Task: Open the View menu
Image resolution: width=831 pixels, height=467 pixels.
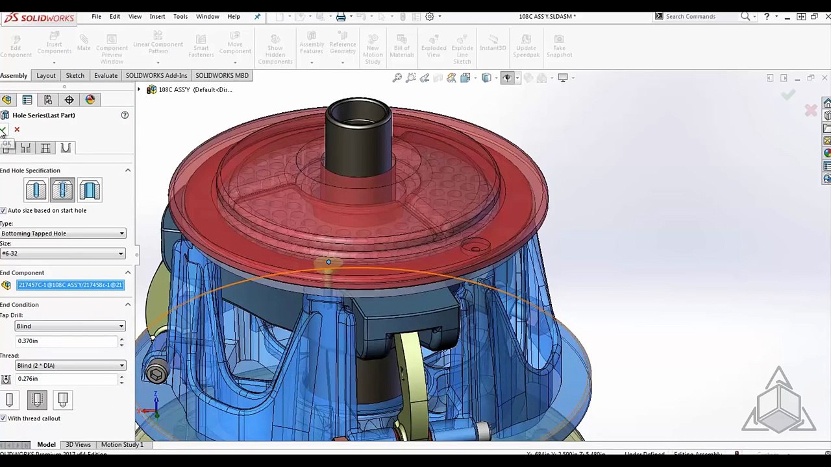Action: coord(135,16)
